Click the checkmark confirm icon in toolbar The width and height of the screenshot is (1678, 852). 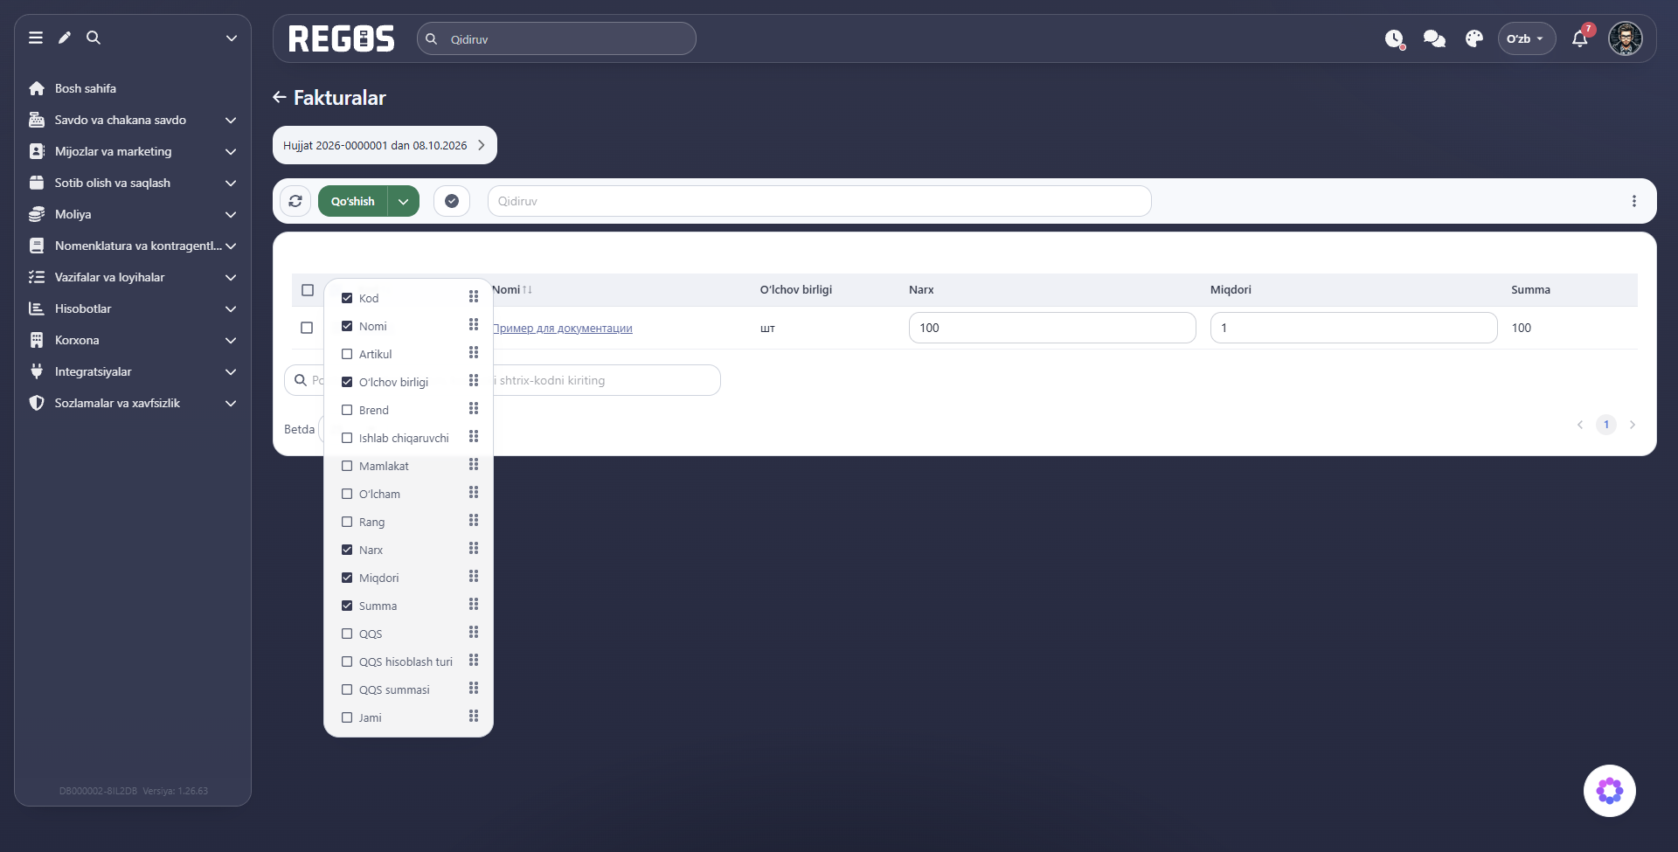click(452, 201)
